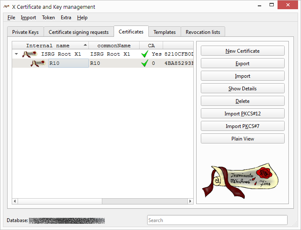Click serial value 4BA85293
The height and width of the screenshot is (230, 301).
pos(179,63)
